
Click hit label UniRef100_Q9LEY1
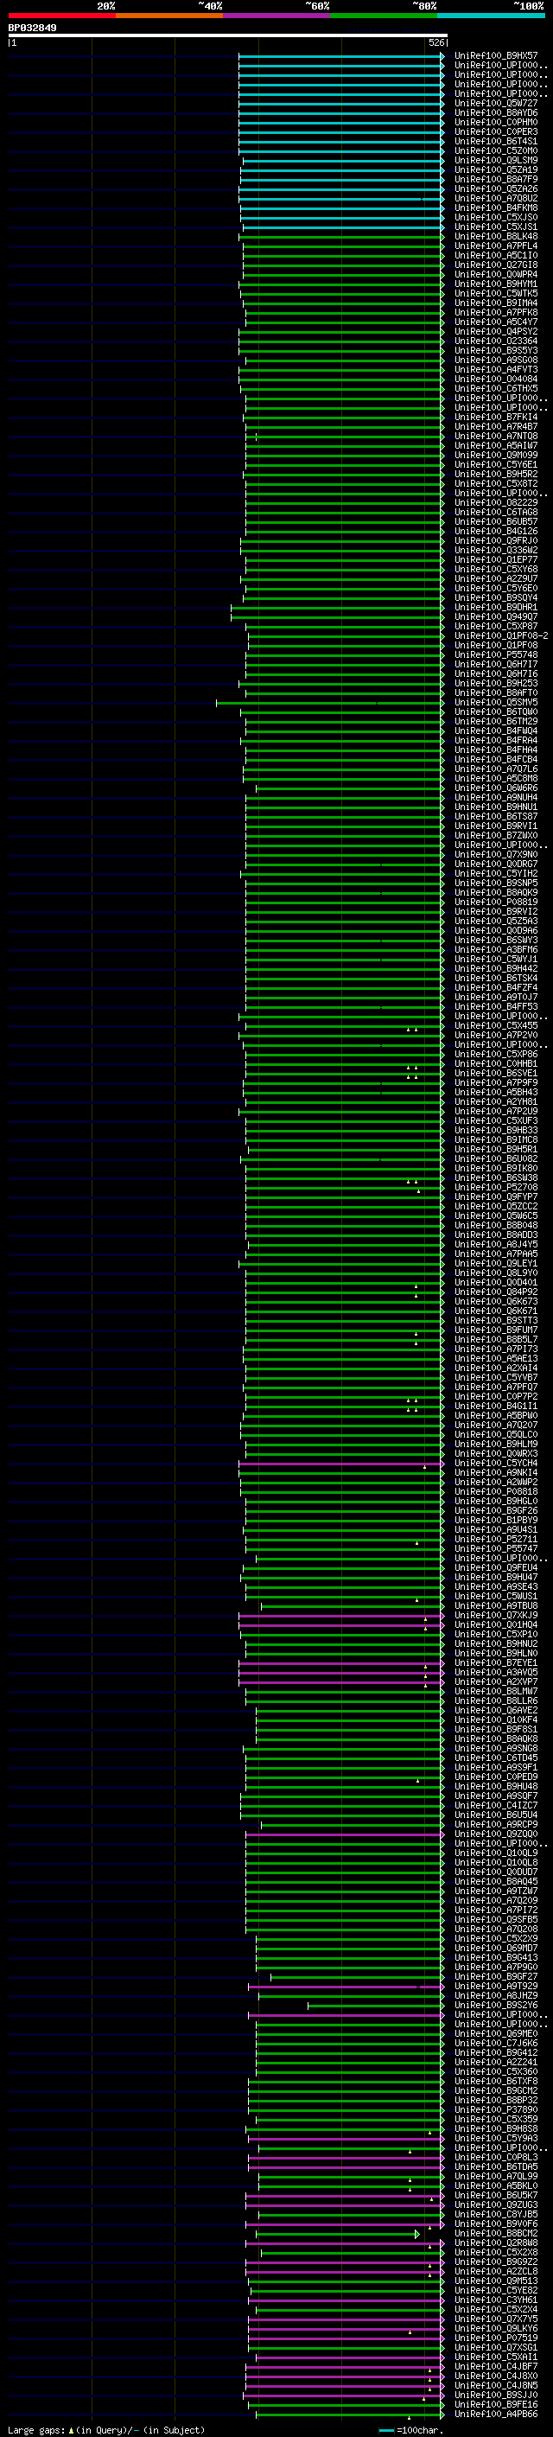[x=495, y=1263]
